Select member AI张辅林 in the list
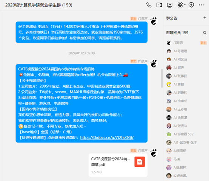This screenshot has width=209, height=181. [186, 167]
